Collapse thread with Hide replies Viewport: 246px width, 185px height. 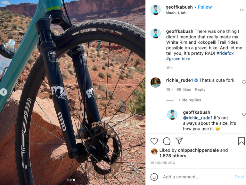pyautogui.click(x=190, y=100)
